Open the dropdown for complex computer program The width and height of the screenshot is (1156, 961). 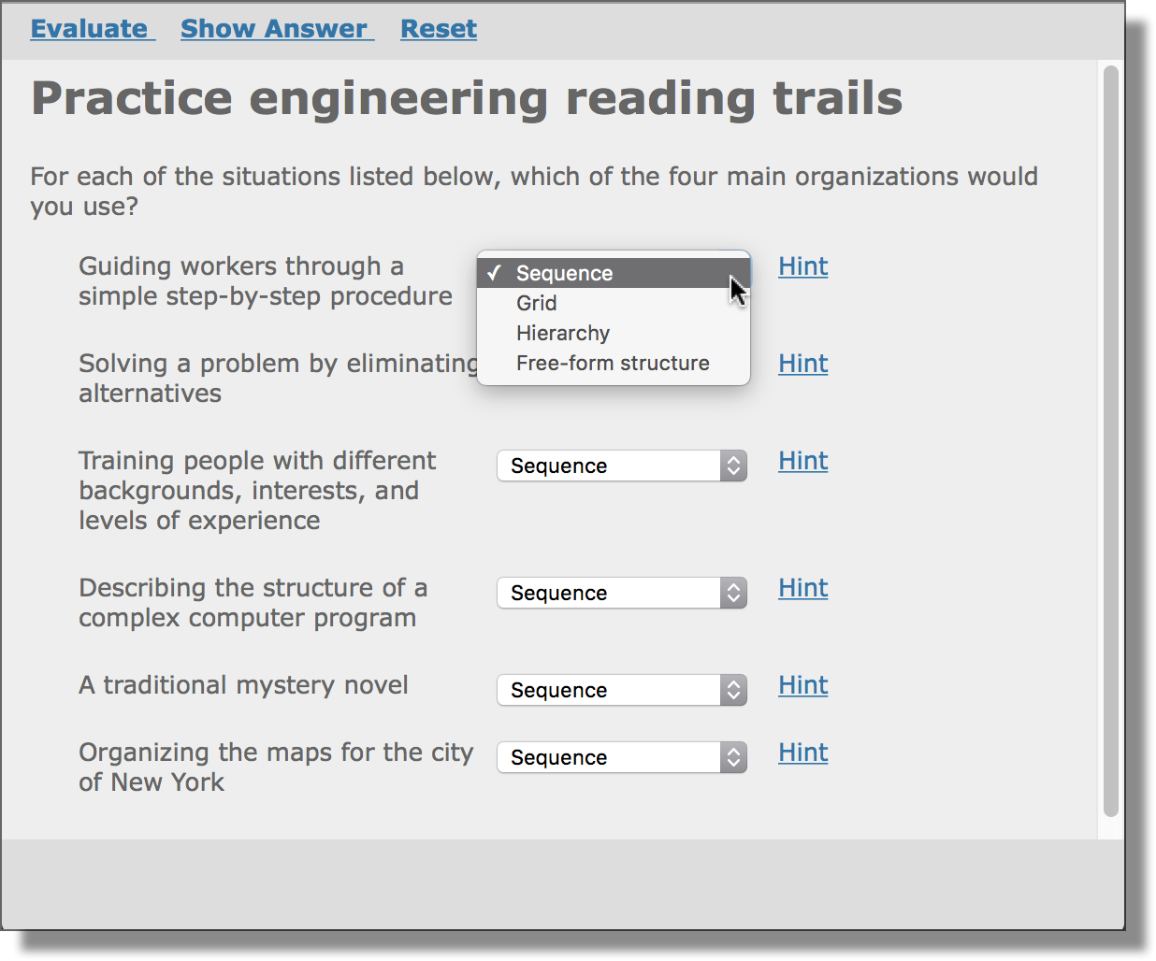click(x=622, y=593)
